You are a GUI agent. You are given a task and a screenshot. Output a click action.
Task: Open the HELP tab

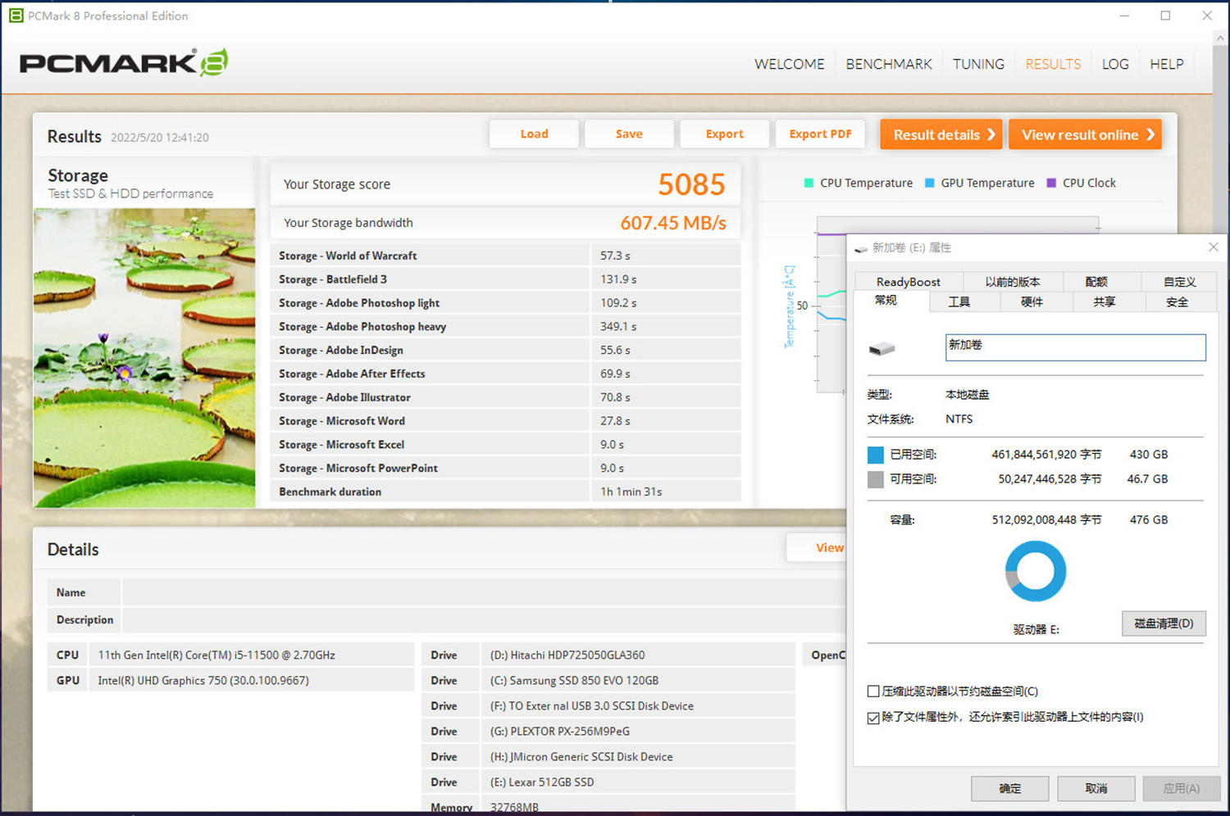[x=1166, y=64]
